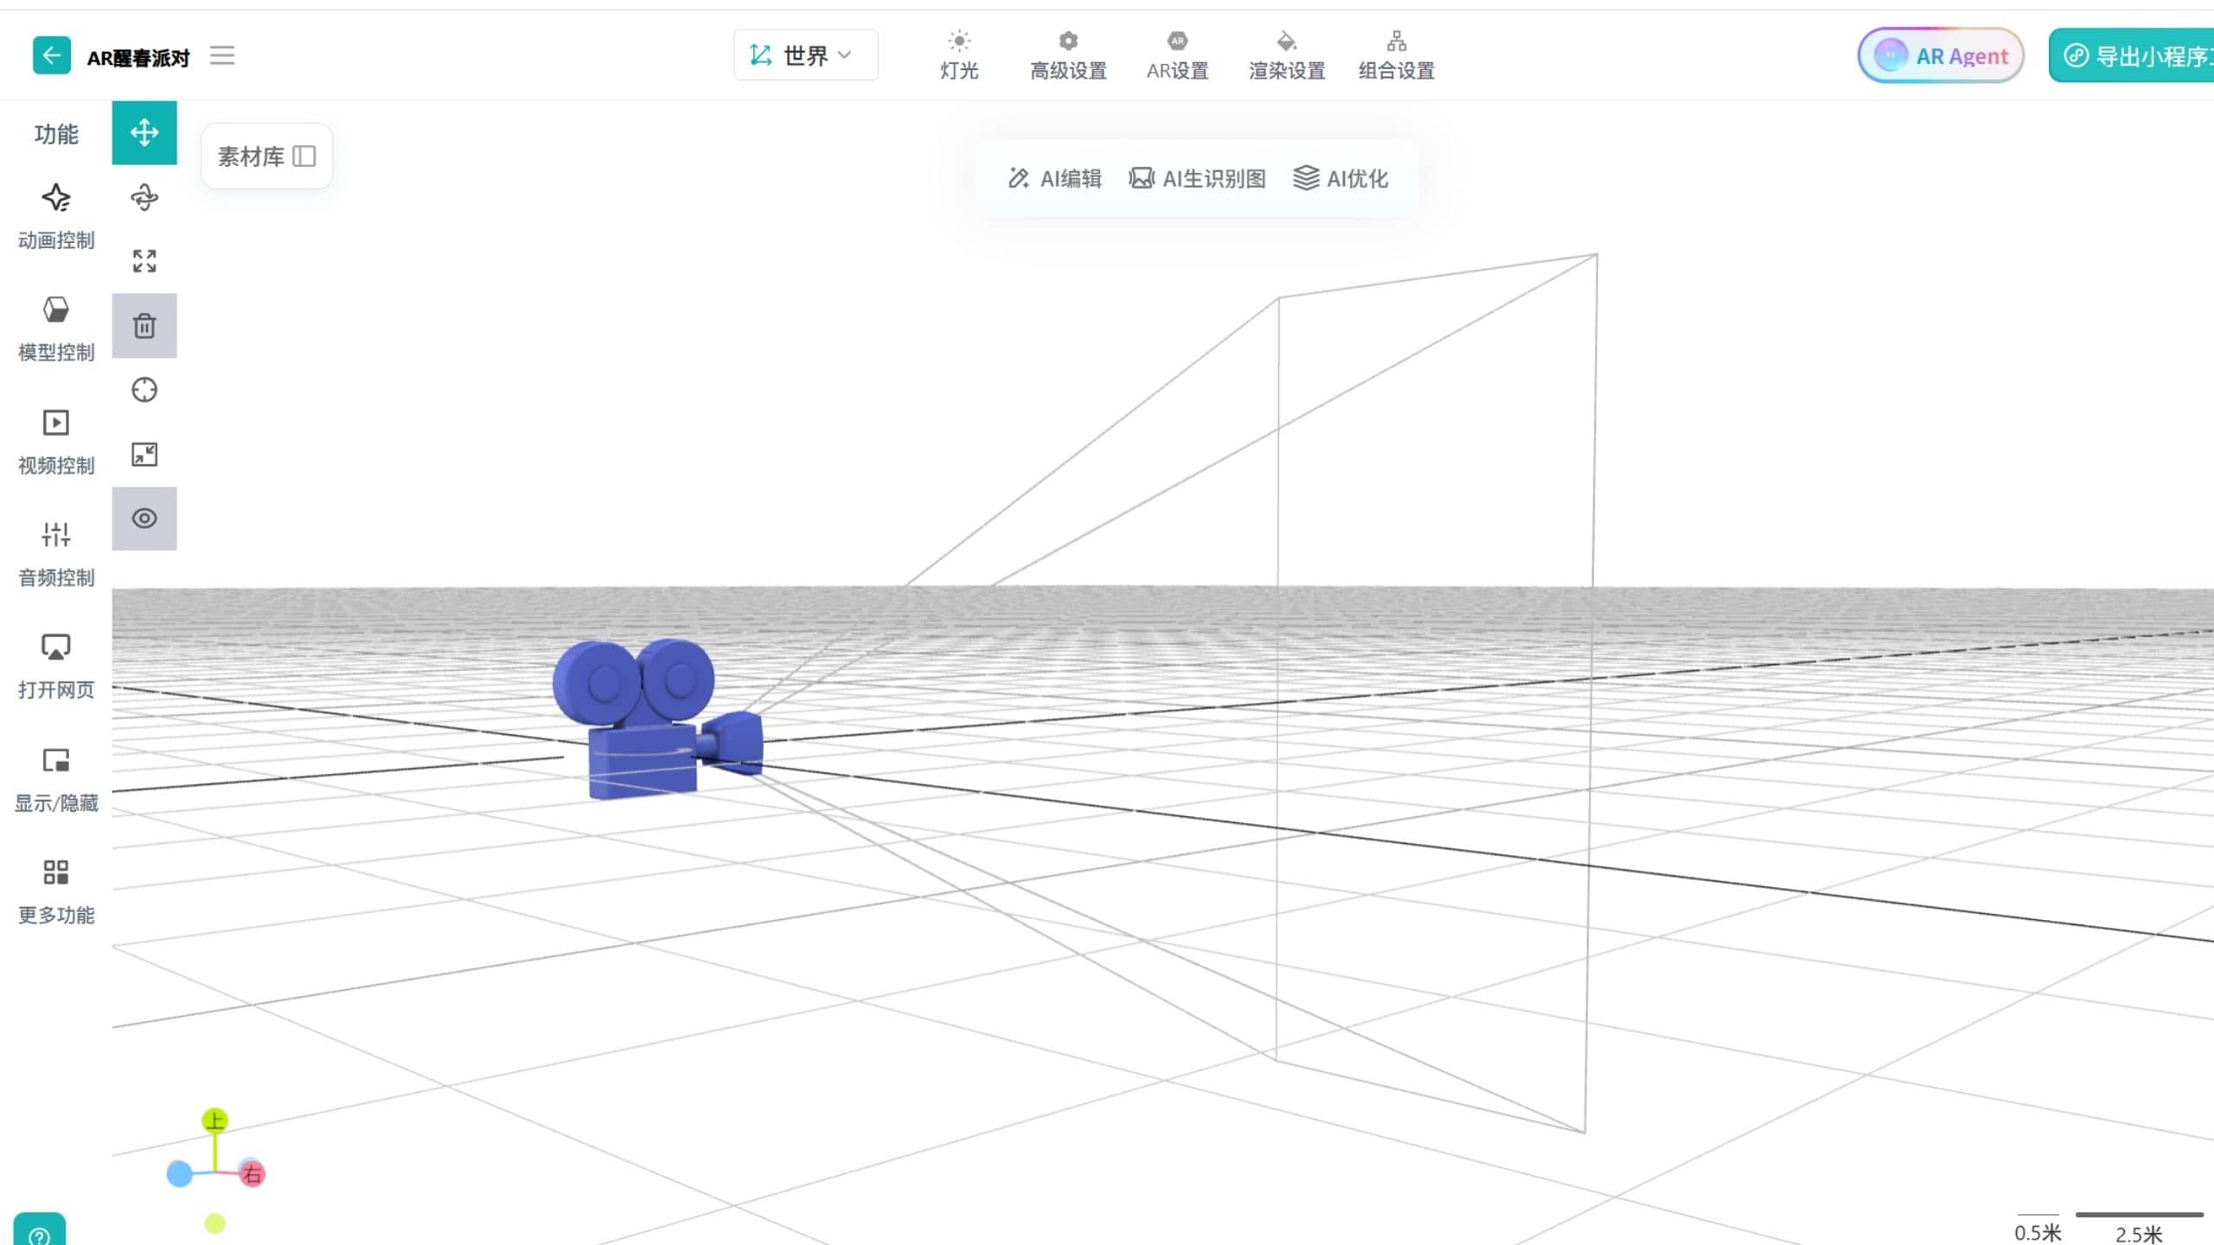
Task: Open 动画控制 animation control
Action: [x=56, y=217]
